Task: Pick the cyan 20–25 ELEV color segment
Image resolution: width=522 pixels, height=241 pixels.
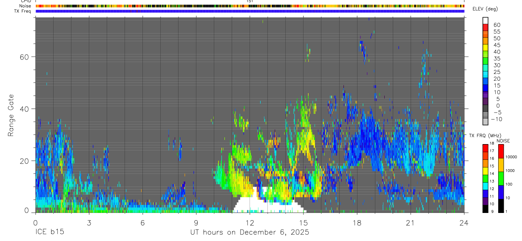Action: pos(485,74)
